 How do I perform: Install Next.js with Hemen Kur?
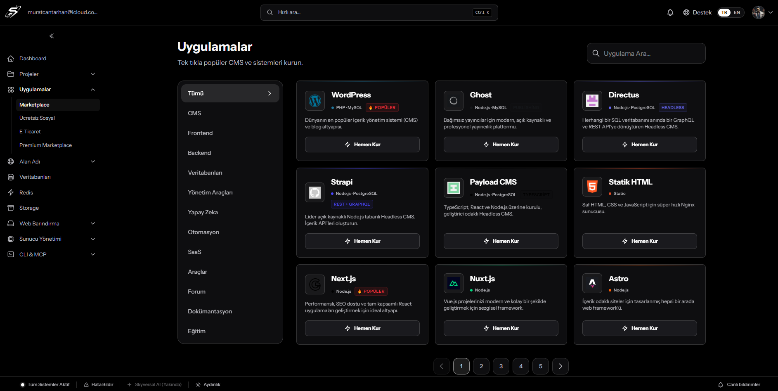tap(362, 328)
